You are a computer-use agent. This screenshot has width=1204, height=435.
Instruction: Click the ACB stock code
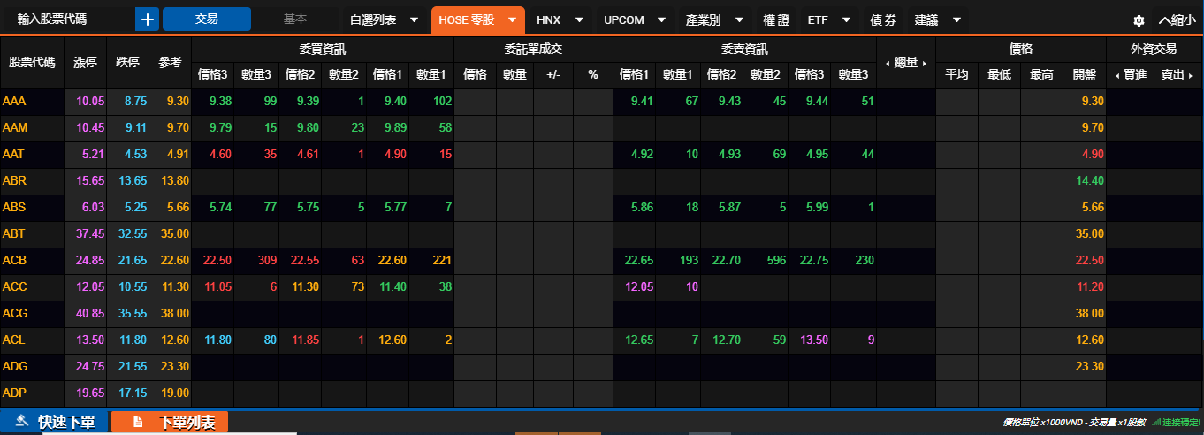[x=15, y=261]
